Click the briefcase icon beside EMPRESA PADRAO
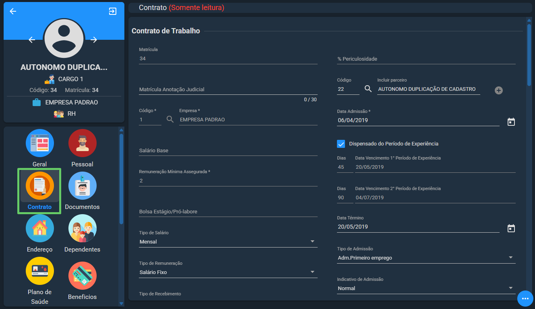 pos(37,102)
